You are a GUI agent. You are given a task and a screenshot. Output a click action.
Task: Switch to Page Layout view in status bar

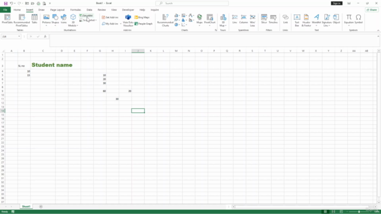[333, 212]
